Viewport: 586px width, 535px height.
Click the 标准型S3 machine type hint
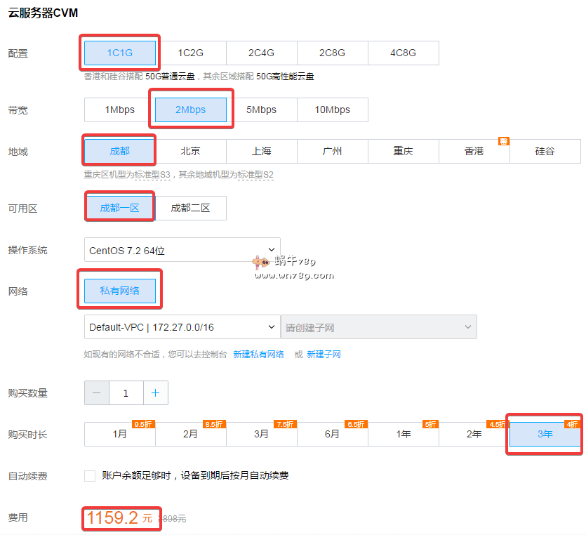(153, 174)
